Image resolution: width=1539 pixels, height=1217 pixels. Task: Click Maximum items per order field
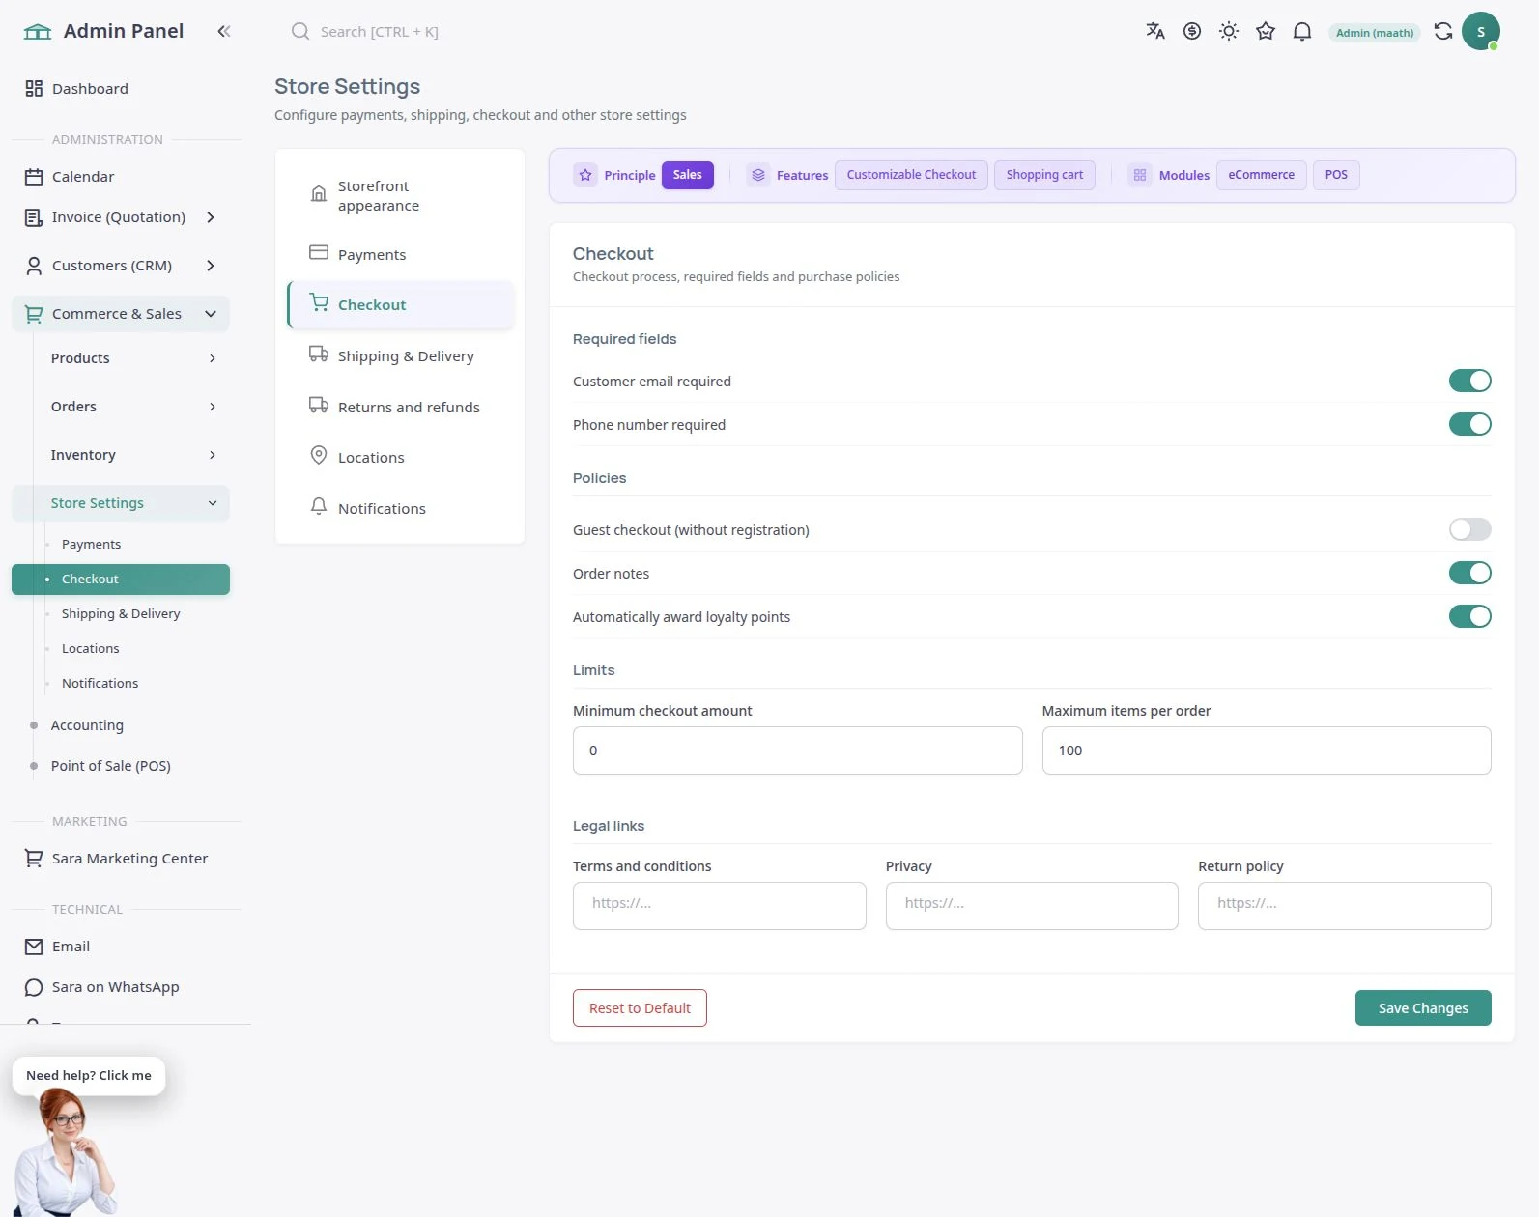click(x=1267, y=750)
